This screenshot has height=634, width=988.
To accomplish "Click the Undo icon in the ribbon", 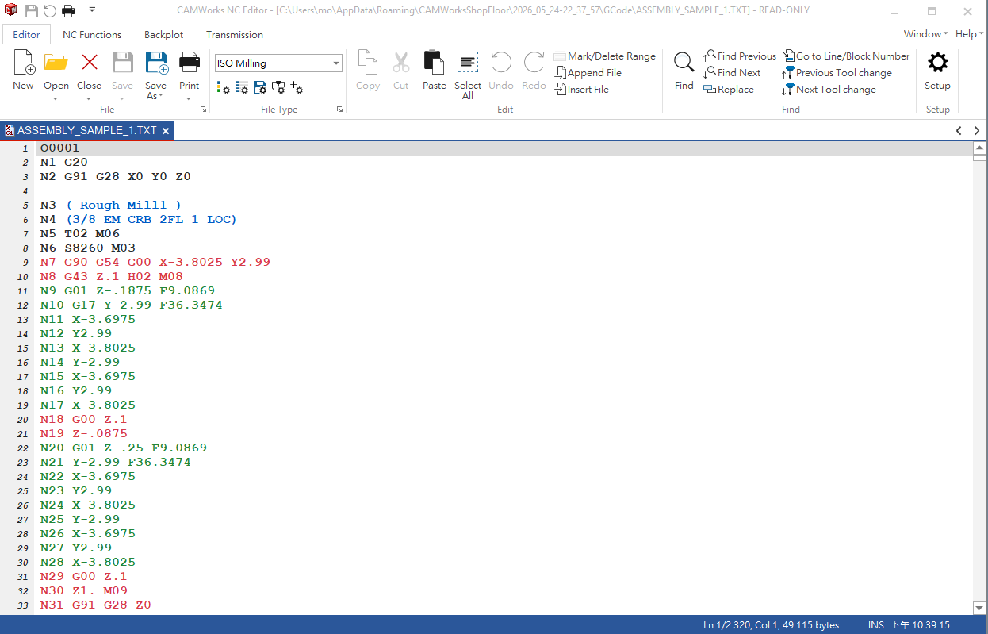I will point(501,63).
